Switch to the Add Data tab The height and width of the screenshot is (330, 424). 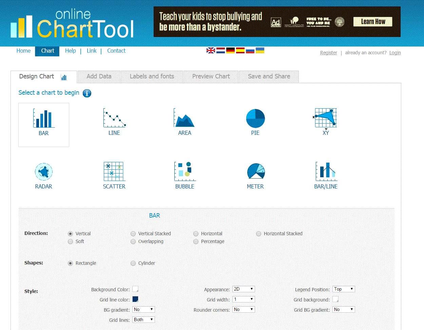tap(99, 76)
